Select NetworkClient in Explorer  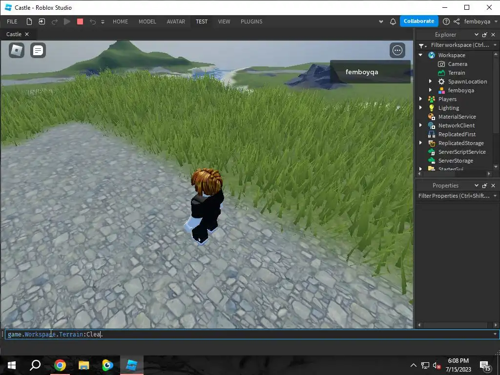tap(457, 125)
